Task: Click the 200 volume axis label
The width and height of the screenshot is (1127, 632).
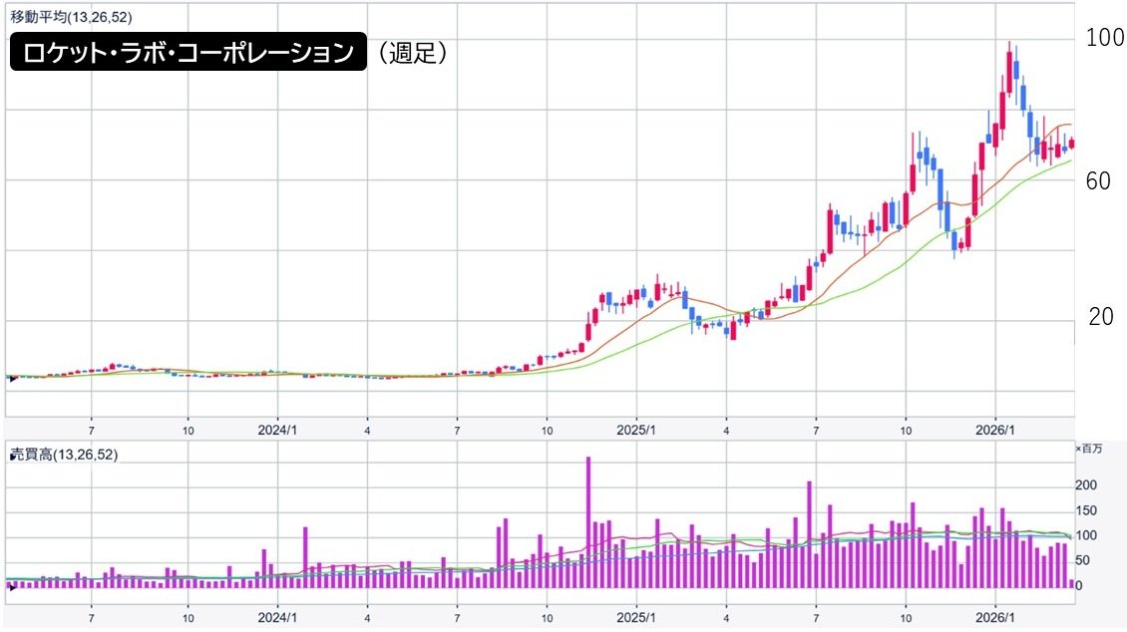Action: click(1086, 484)
